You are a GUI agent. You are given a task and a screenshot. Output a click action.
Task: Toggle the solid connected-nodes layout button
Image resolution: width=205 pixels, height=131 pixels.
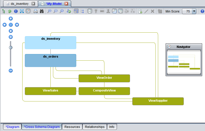pos(76,11)
